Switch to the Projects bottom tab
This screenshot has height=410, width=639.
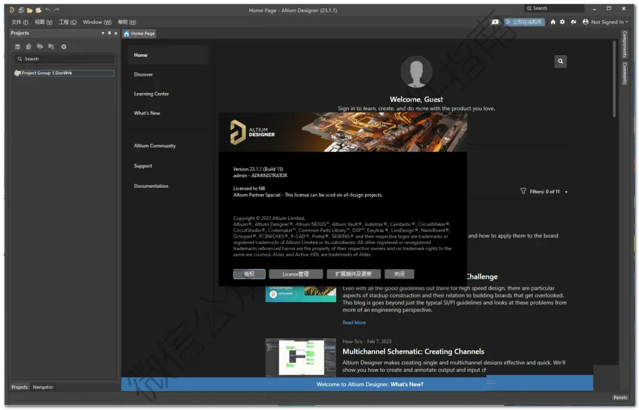tap(20, 387)
